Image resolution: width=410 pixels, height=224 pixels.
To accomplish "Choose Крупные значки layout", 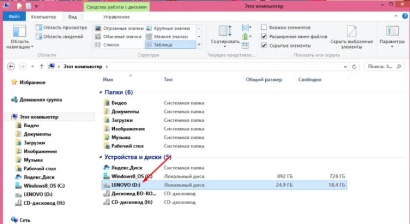I will coord(168,28).
